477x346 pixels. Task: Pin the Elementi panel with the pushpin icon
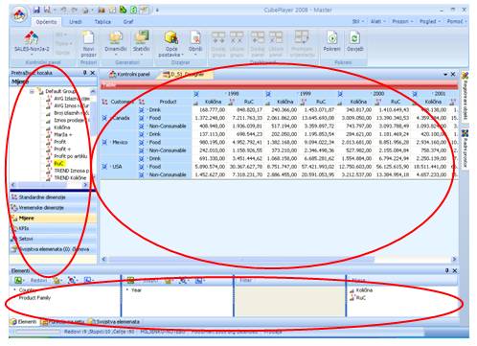click(447, 270)
